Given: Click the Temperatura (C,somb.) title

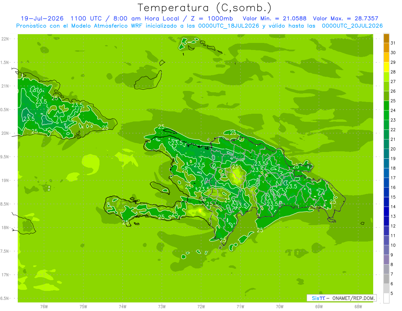Looking at the screenshot, I should (205, 7).
